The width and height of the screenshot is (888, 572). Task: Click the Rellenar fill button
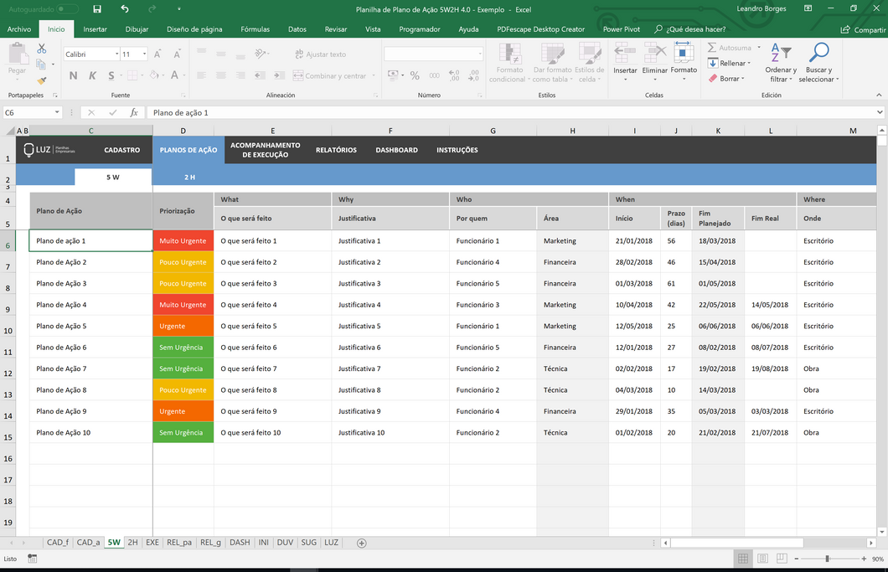730,64
